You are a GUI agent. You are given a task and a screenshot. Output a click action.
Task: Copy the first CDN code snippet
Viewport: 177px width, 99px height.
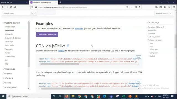(138, 57)
